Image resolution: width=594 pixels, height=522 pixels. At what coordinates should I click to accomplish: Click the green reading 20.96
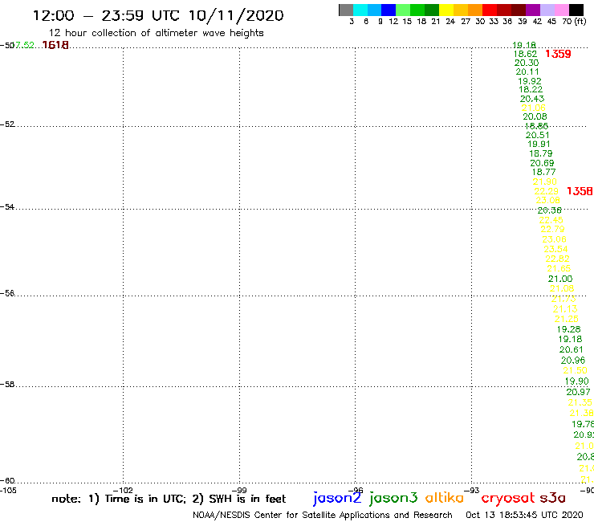[573, 361]
